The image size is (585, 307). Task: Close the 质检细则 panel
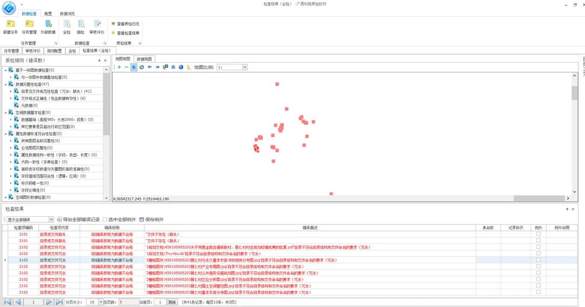coord(105,61)
